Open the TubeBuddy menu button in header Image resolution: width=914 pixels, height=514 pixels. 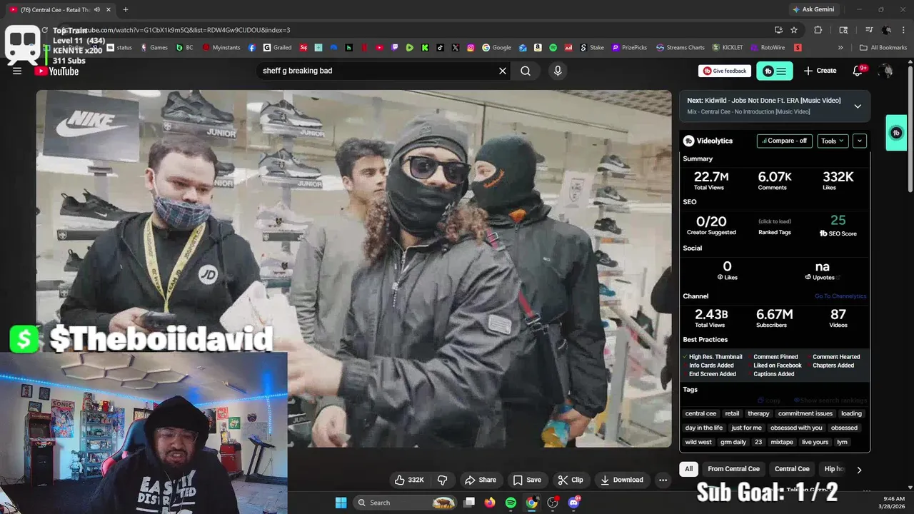coord(775,71)
